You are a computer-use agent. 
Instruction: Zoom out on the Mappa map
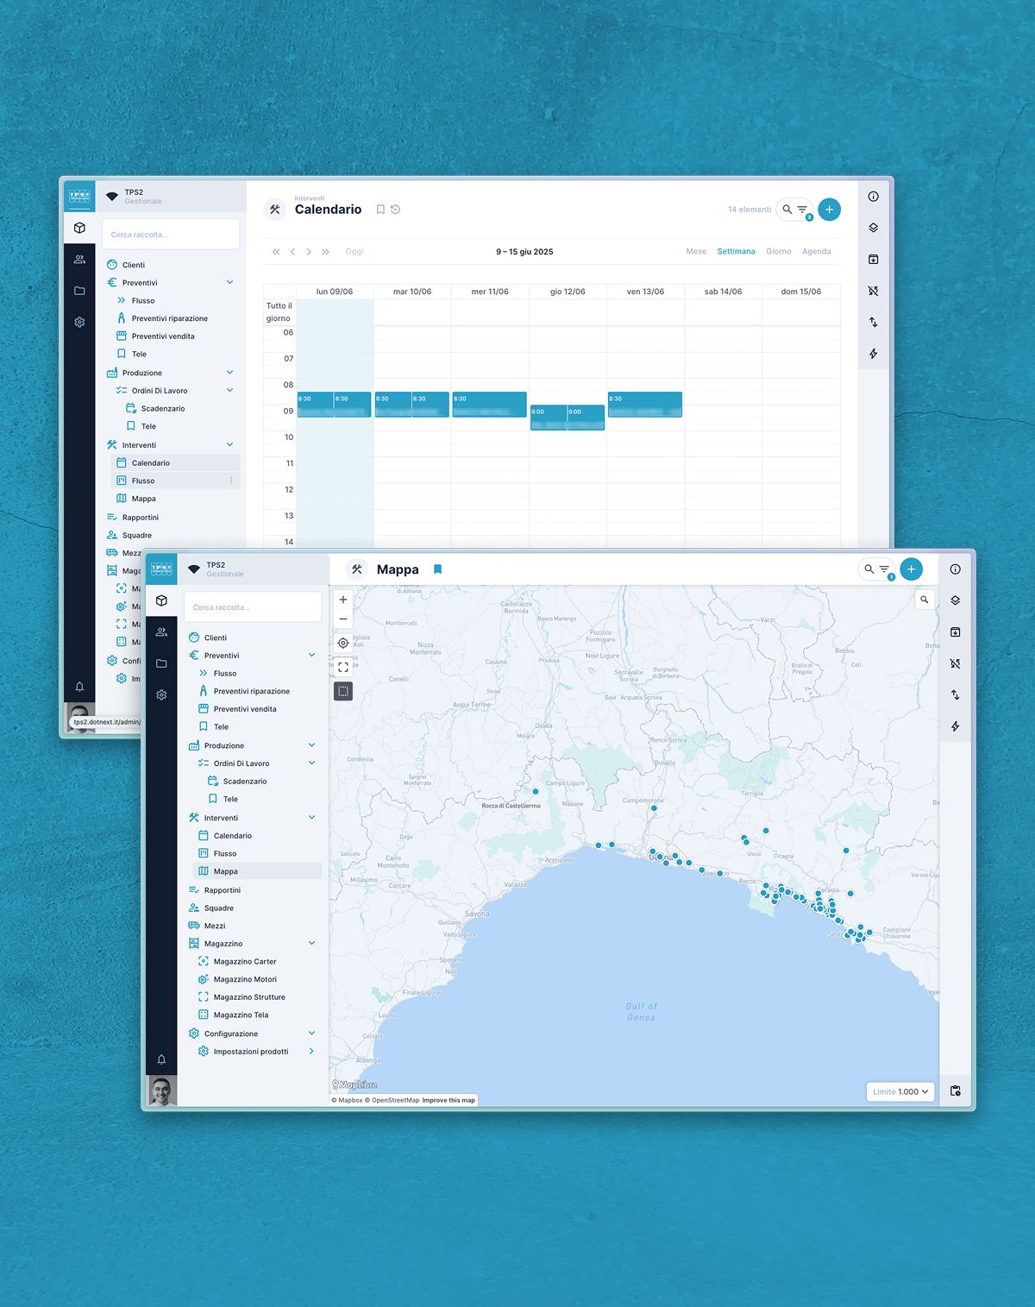coord(343,619)
